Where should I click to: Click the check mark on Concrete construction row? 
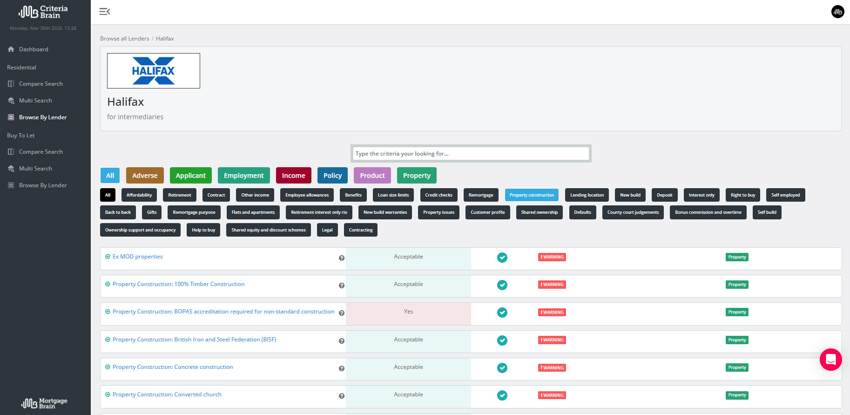[x=502, y=368]
